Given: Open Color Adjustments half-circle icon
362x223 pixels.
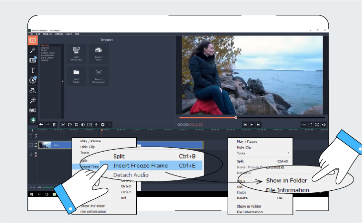Looking at the screenshot, I should pyautogui.click(x=83, y=125).
